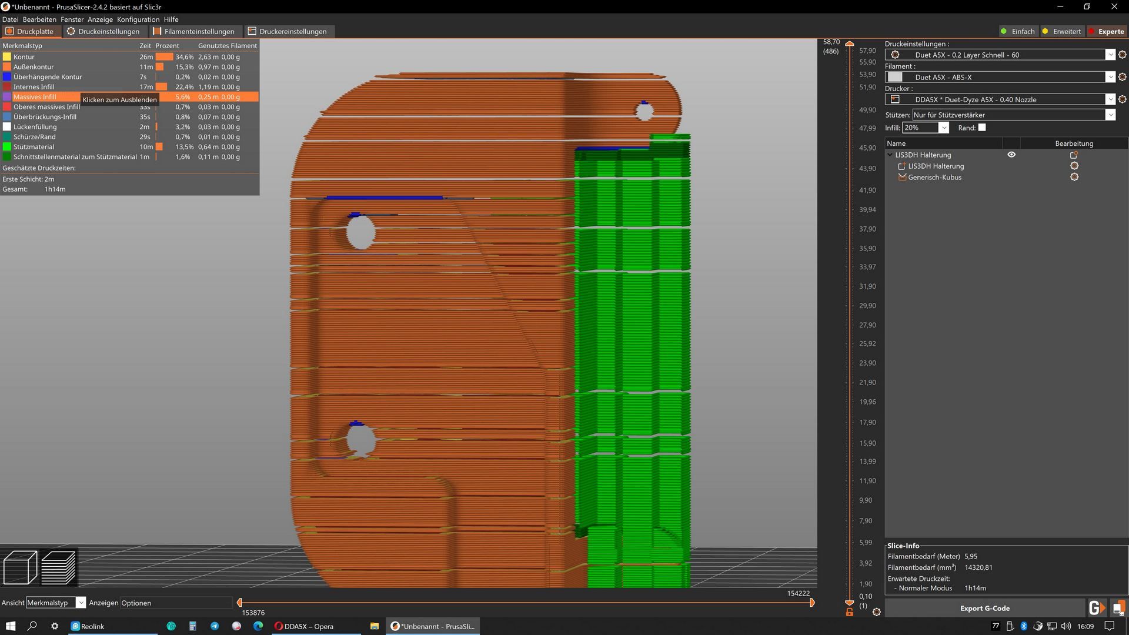Click the export to SD card icon
The width and height of the screenshot is (1129, 635).
click(x=1118, y=608)
